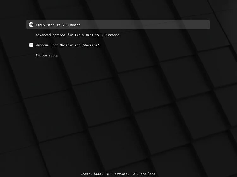Click the Linux Mint logo icon
Screen dimensions: 237x177
[x=31, y=25]
